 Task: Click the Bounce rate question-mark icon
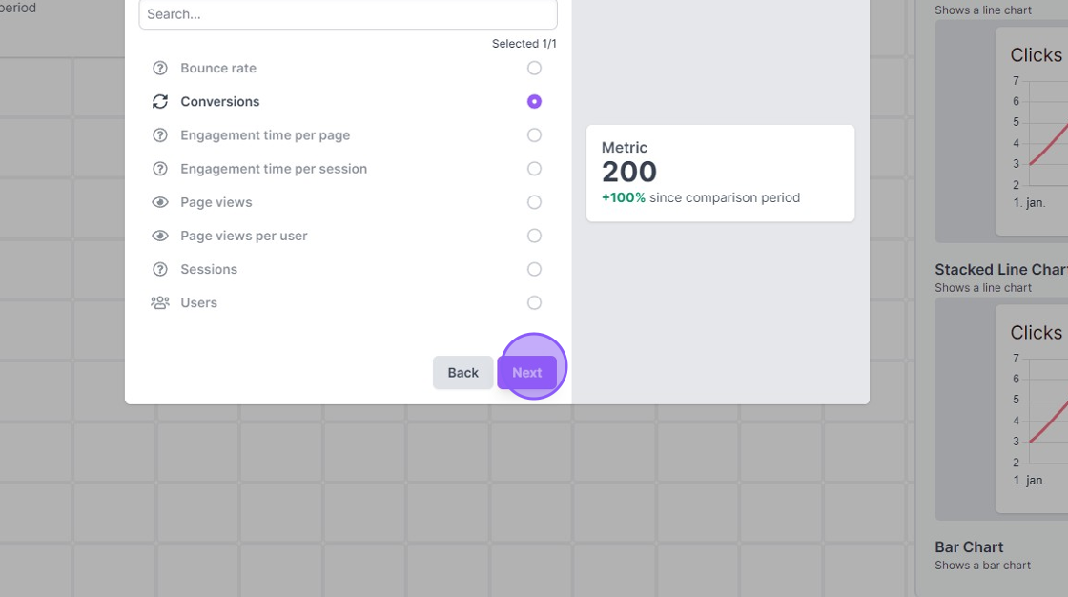(160, 68)
